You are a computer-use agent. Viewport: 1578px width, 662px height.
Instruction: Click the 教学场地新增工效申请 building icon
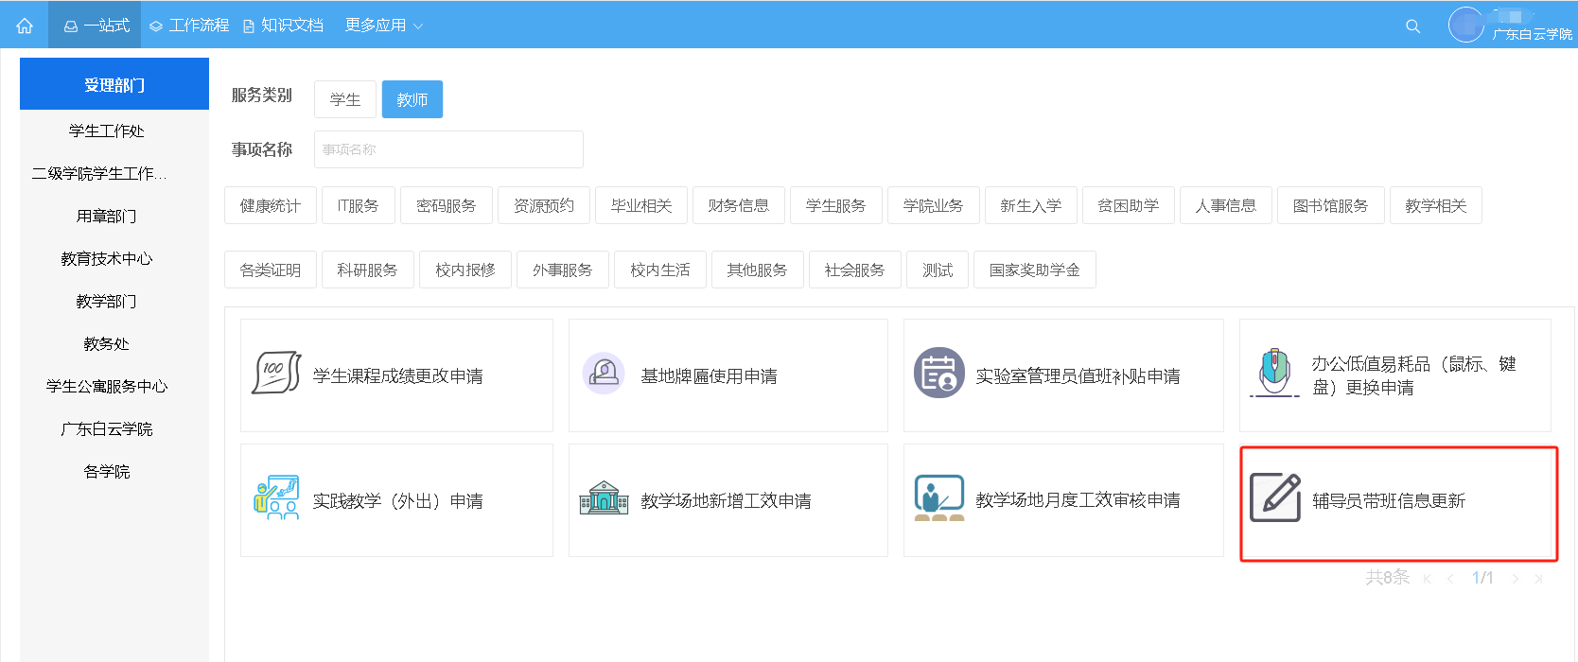604,497
